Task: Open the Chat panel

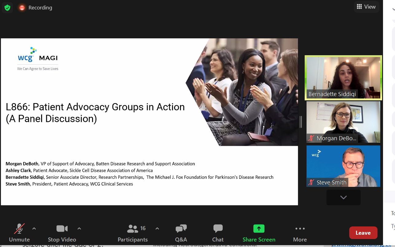Action: click(x=218, y=233)
